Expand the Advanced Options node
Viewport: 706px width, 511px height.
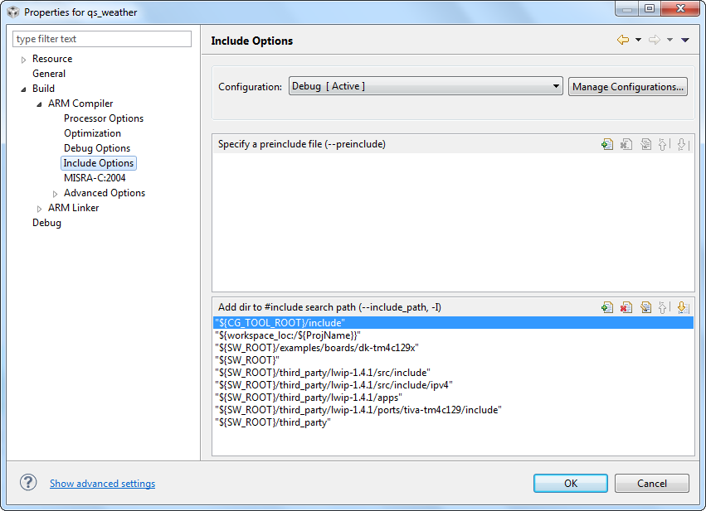click(56, 193)
